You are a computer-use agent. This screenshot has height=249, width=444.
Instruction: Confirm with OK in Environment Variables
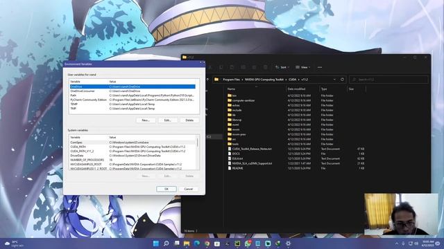click(166, 189)
